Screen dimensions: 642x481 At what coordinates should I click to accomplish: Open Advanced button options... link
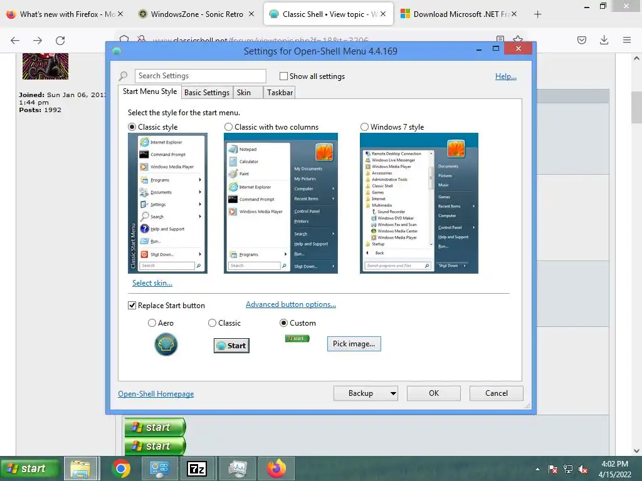click(x=291, y=304)
